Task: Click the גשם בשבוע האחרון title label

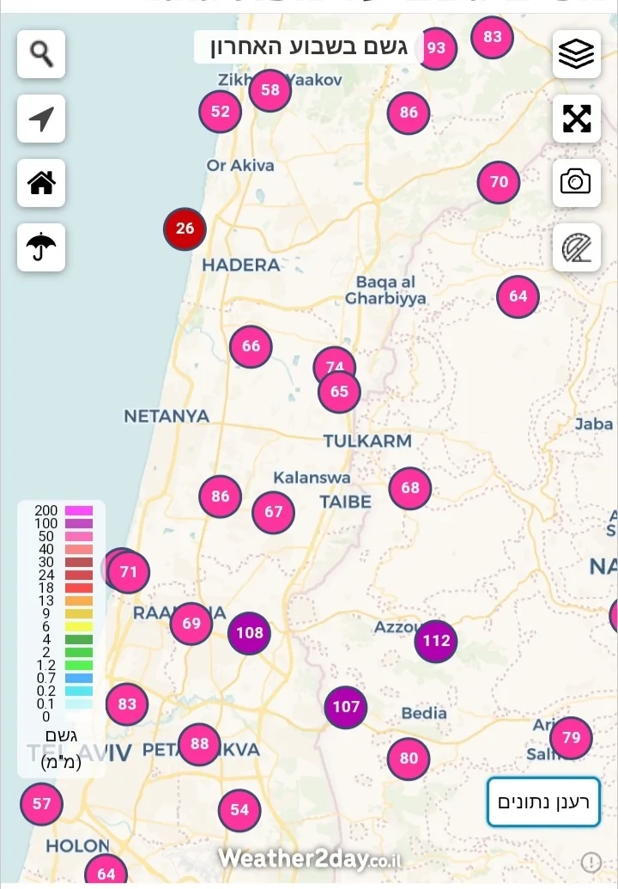Action: (307, 47)
